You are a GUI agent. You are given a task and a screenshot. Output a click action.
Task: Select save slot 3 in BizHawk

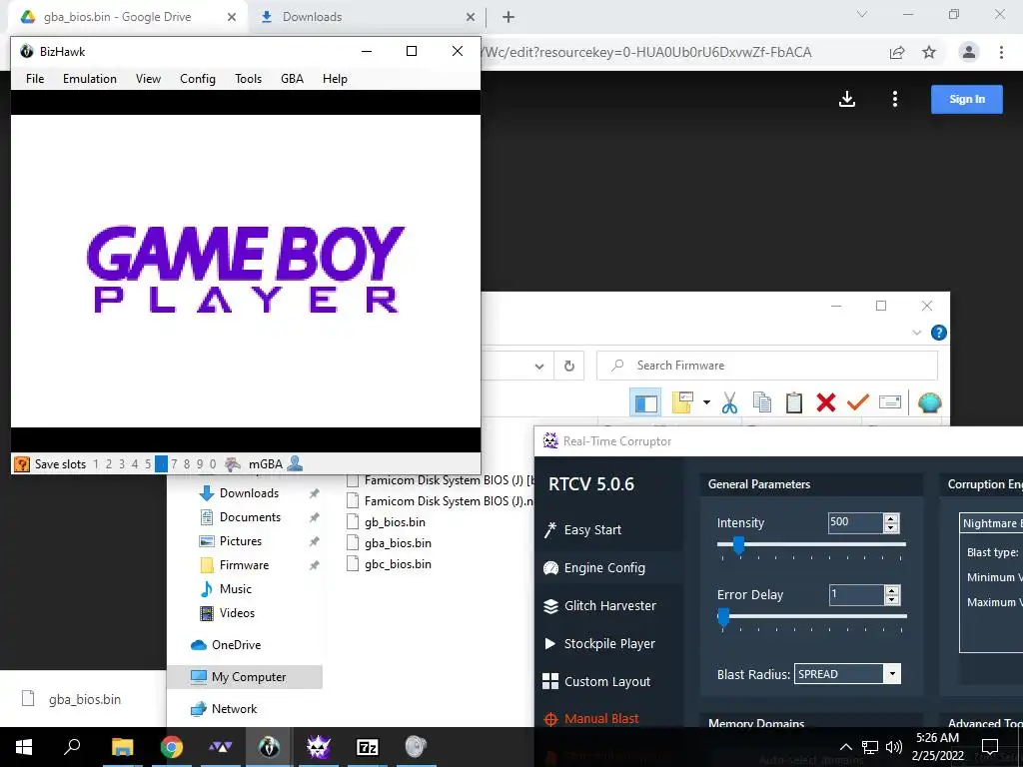coord(121,464)
